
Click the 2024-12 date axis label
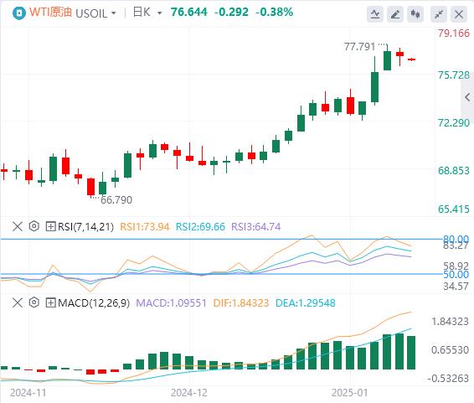point(189,393)
